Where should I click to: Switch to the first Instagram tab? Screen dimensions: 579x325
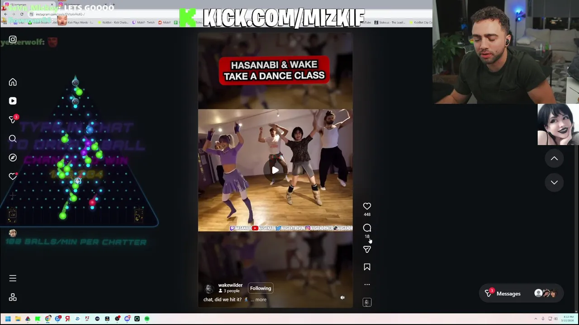coord(29,5)
